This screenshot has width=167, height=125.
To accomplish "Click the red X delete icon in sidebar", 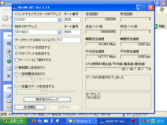I will 8,76.
